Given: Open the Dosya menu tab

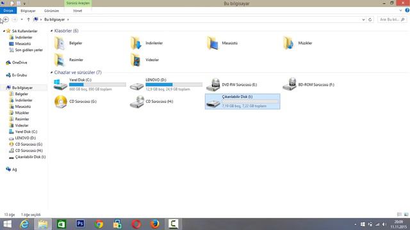Looking at the screenshot, I should click(8, 10).
